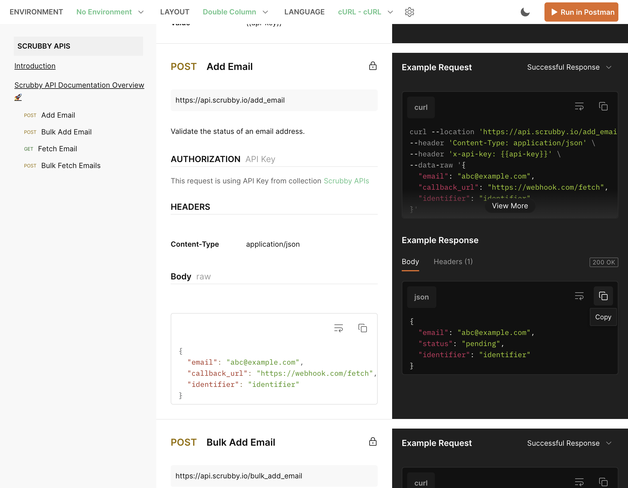Toggle word wrap in JSON response block

pos(579,296)
